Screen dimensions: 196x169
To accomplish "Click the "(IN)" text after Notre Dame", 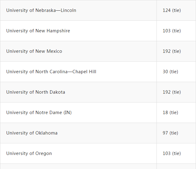I will [67, 113].
